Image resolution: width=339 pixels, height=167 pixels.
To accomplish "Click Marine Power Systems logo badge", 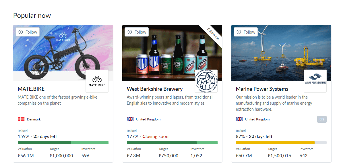I will click(315, 81).
